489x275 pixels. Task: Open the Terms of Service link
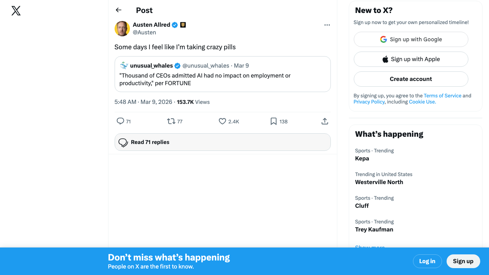[x=442, y=95]
